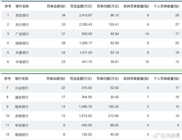
Task: Click personal tickets 27 for 光大银行
Action: pyautogui.click(x=177, y=24)
